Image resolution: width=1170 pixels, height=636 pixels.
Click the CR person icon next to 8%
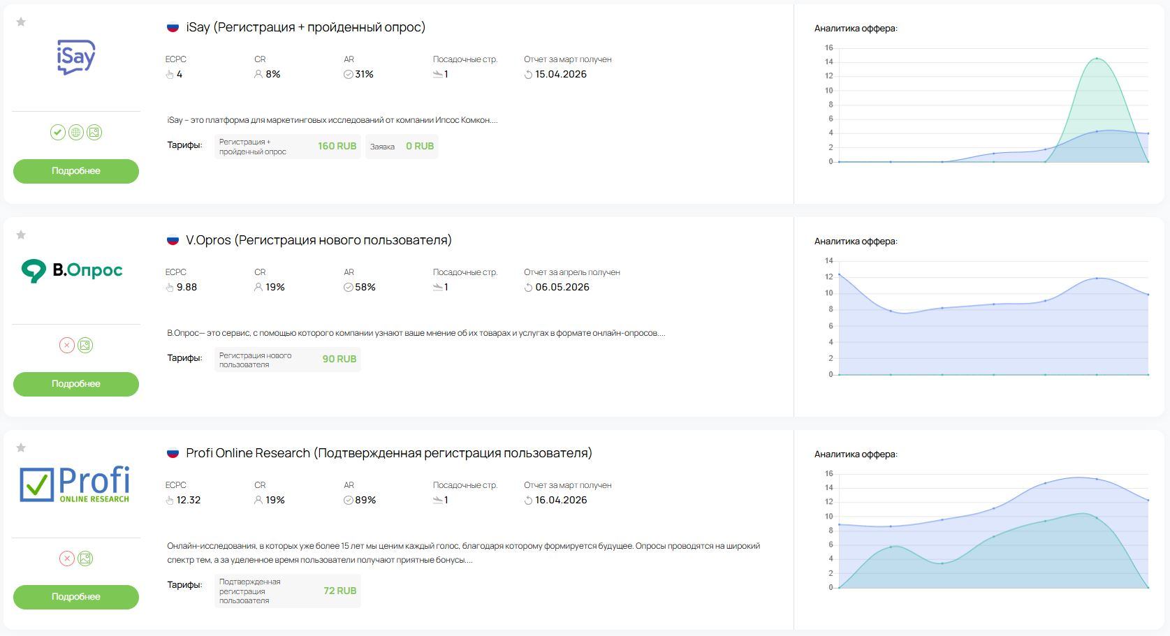coord(258,74)
